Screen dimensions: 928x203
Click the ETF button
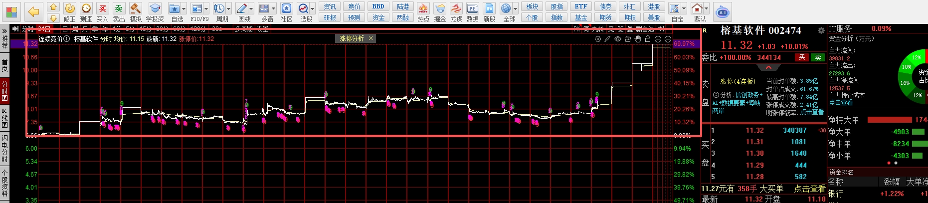coord(581,6)
